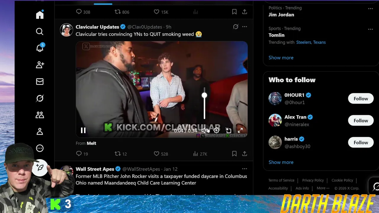Open Texans trending link
Image resolution: width=379 pixels, height=213 pixels.
pyautogui.click(x=319, y=42)
